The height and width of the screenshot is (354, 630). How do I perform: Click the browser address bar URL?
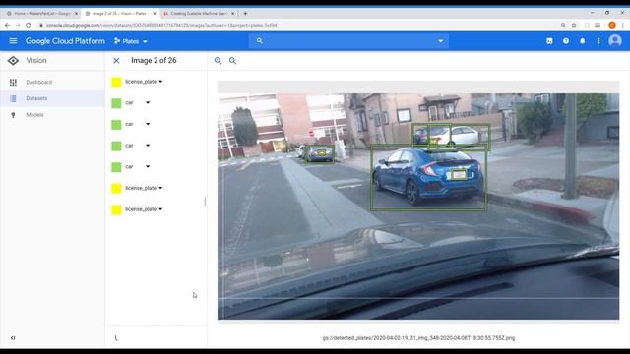tap(161, 25)
